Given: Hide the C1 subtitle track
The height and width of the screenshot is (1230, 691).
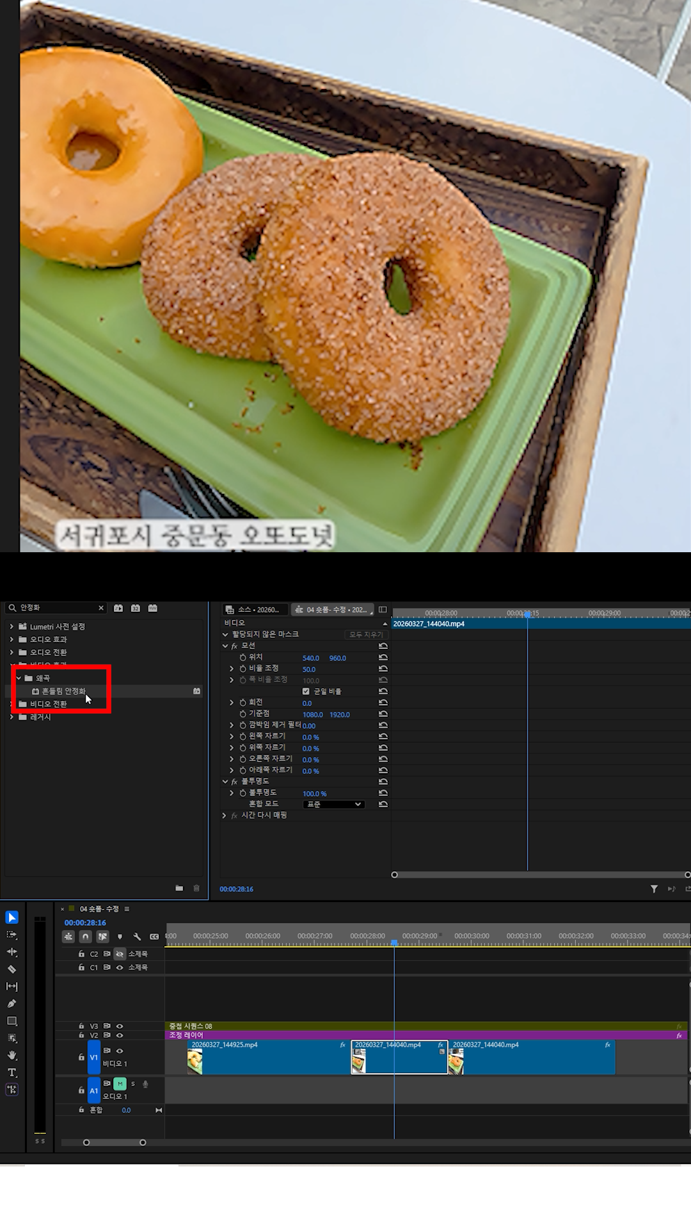Looking at the screenshot, I should (119, 967).
